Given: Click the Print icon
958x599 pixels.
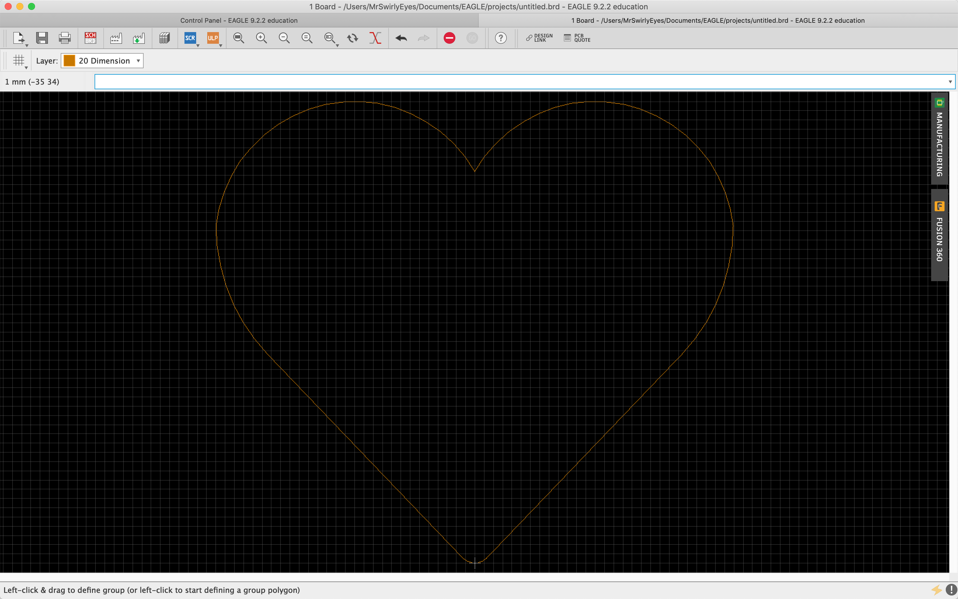Looking at the screenshot, I should [x=65, y=38].
